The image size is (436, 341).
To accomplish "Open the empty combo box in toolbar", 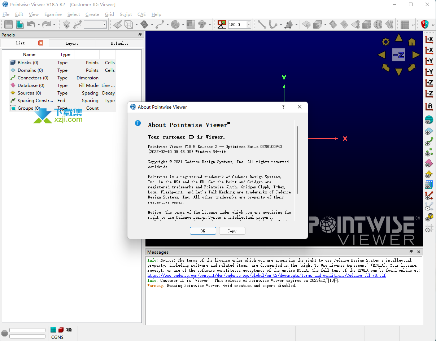I will (x=95, y=25).
